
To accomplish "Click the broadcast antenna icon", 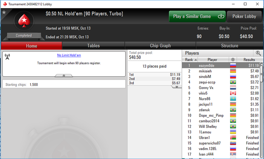I will [7, 57].
